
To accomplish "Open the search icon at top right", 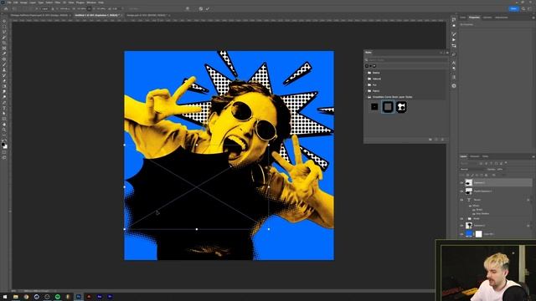I will (523, 8).
